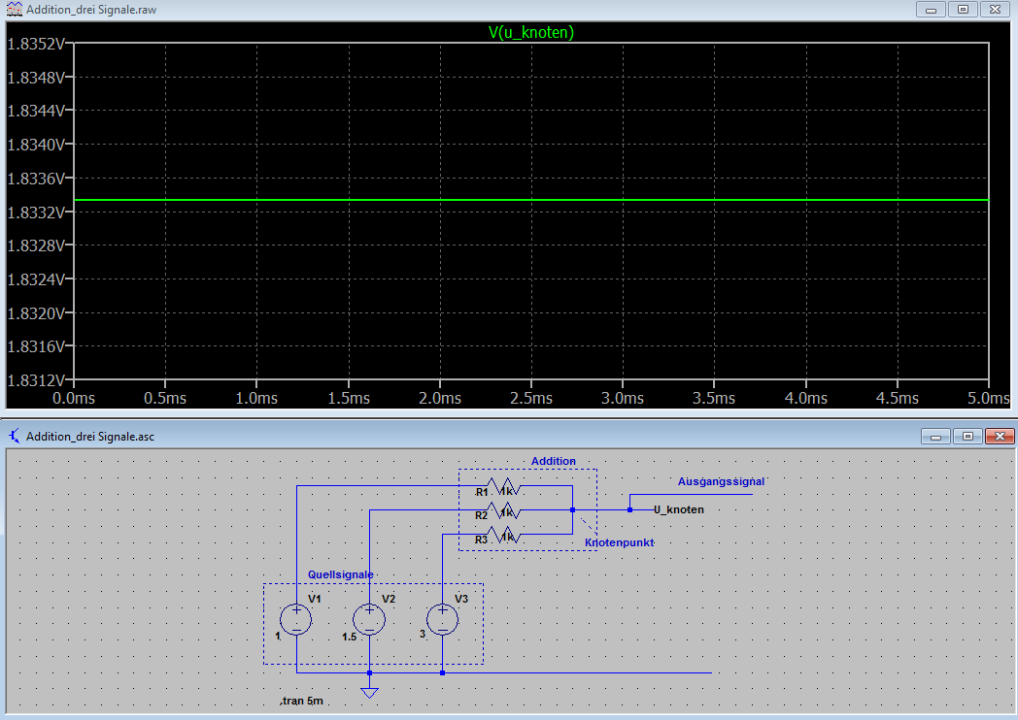This screenshot has height=720, width=1018.
Task: Open the waveform window system menu icon
Action: [13, 10]
